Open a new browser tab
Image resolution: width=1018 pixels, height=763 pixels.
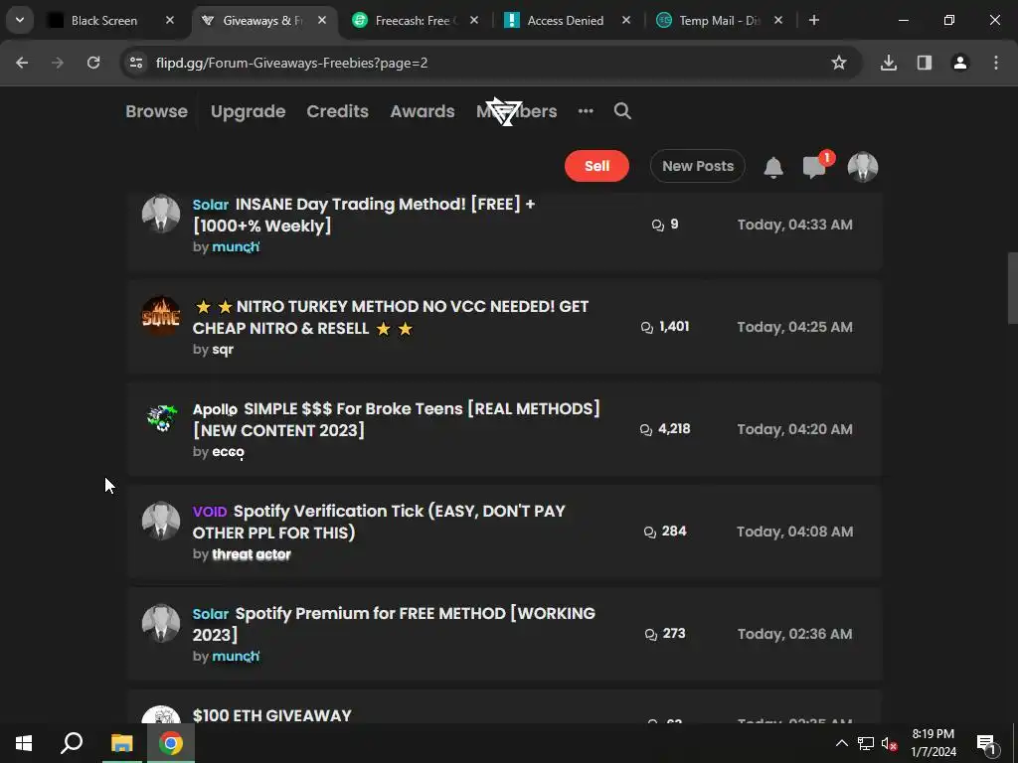coord(813,21)
